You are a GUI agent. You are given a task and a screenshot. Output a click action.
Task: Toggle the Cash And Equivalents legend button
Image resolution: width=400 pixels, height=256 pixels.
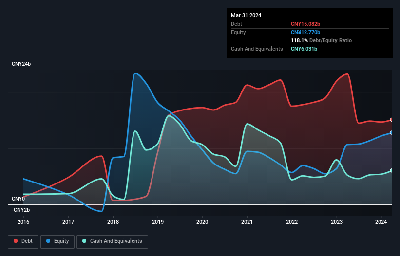(112, 241)
